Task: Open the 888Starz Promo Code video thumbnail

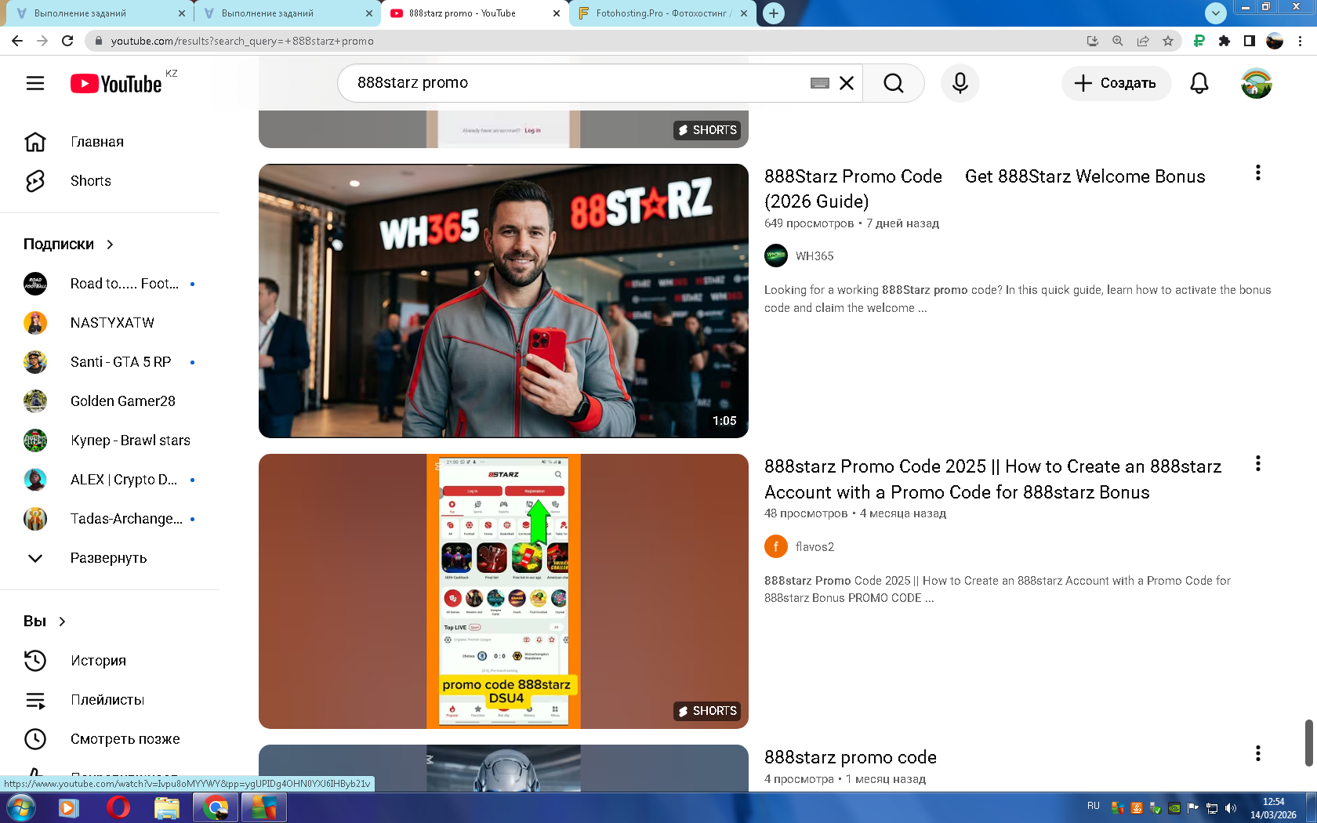Action: click(x=503, y=301)
